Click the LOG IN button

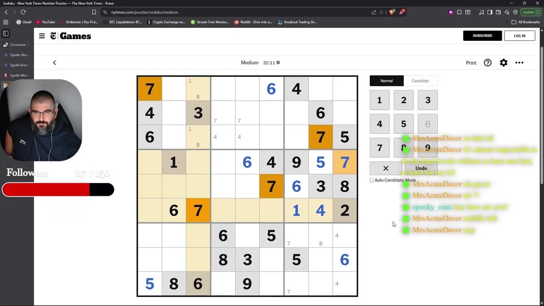[519, 36]
